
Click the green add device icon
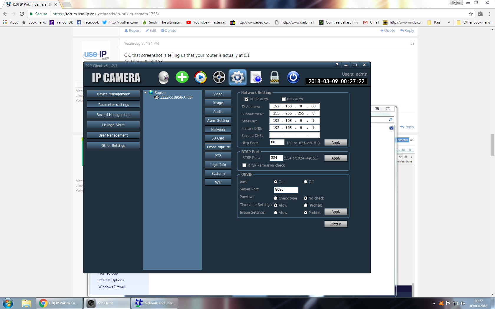tap(182, 77)
